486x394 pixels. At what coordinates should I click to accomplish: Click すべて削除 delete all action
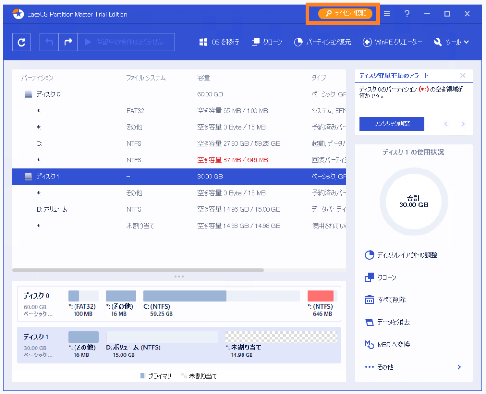coord(385,300)
